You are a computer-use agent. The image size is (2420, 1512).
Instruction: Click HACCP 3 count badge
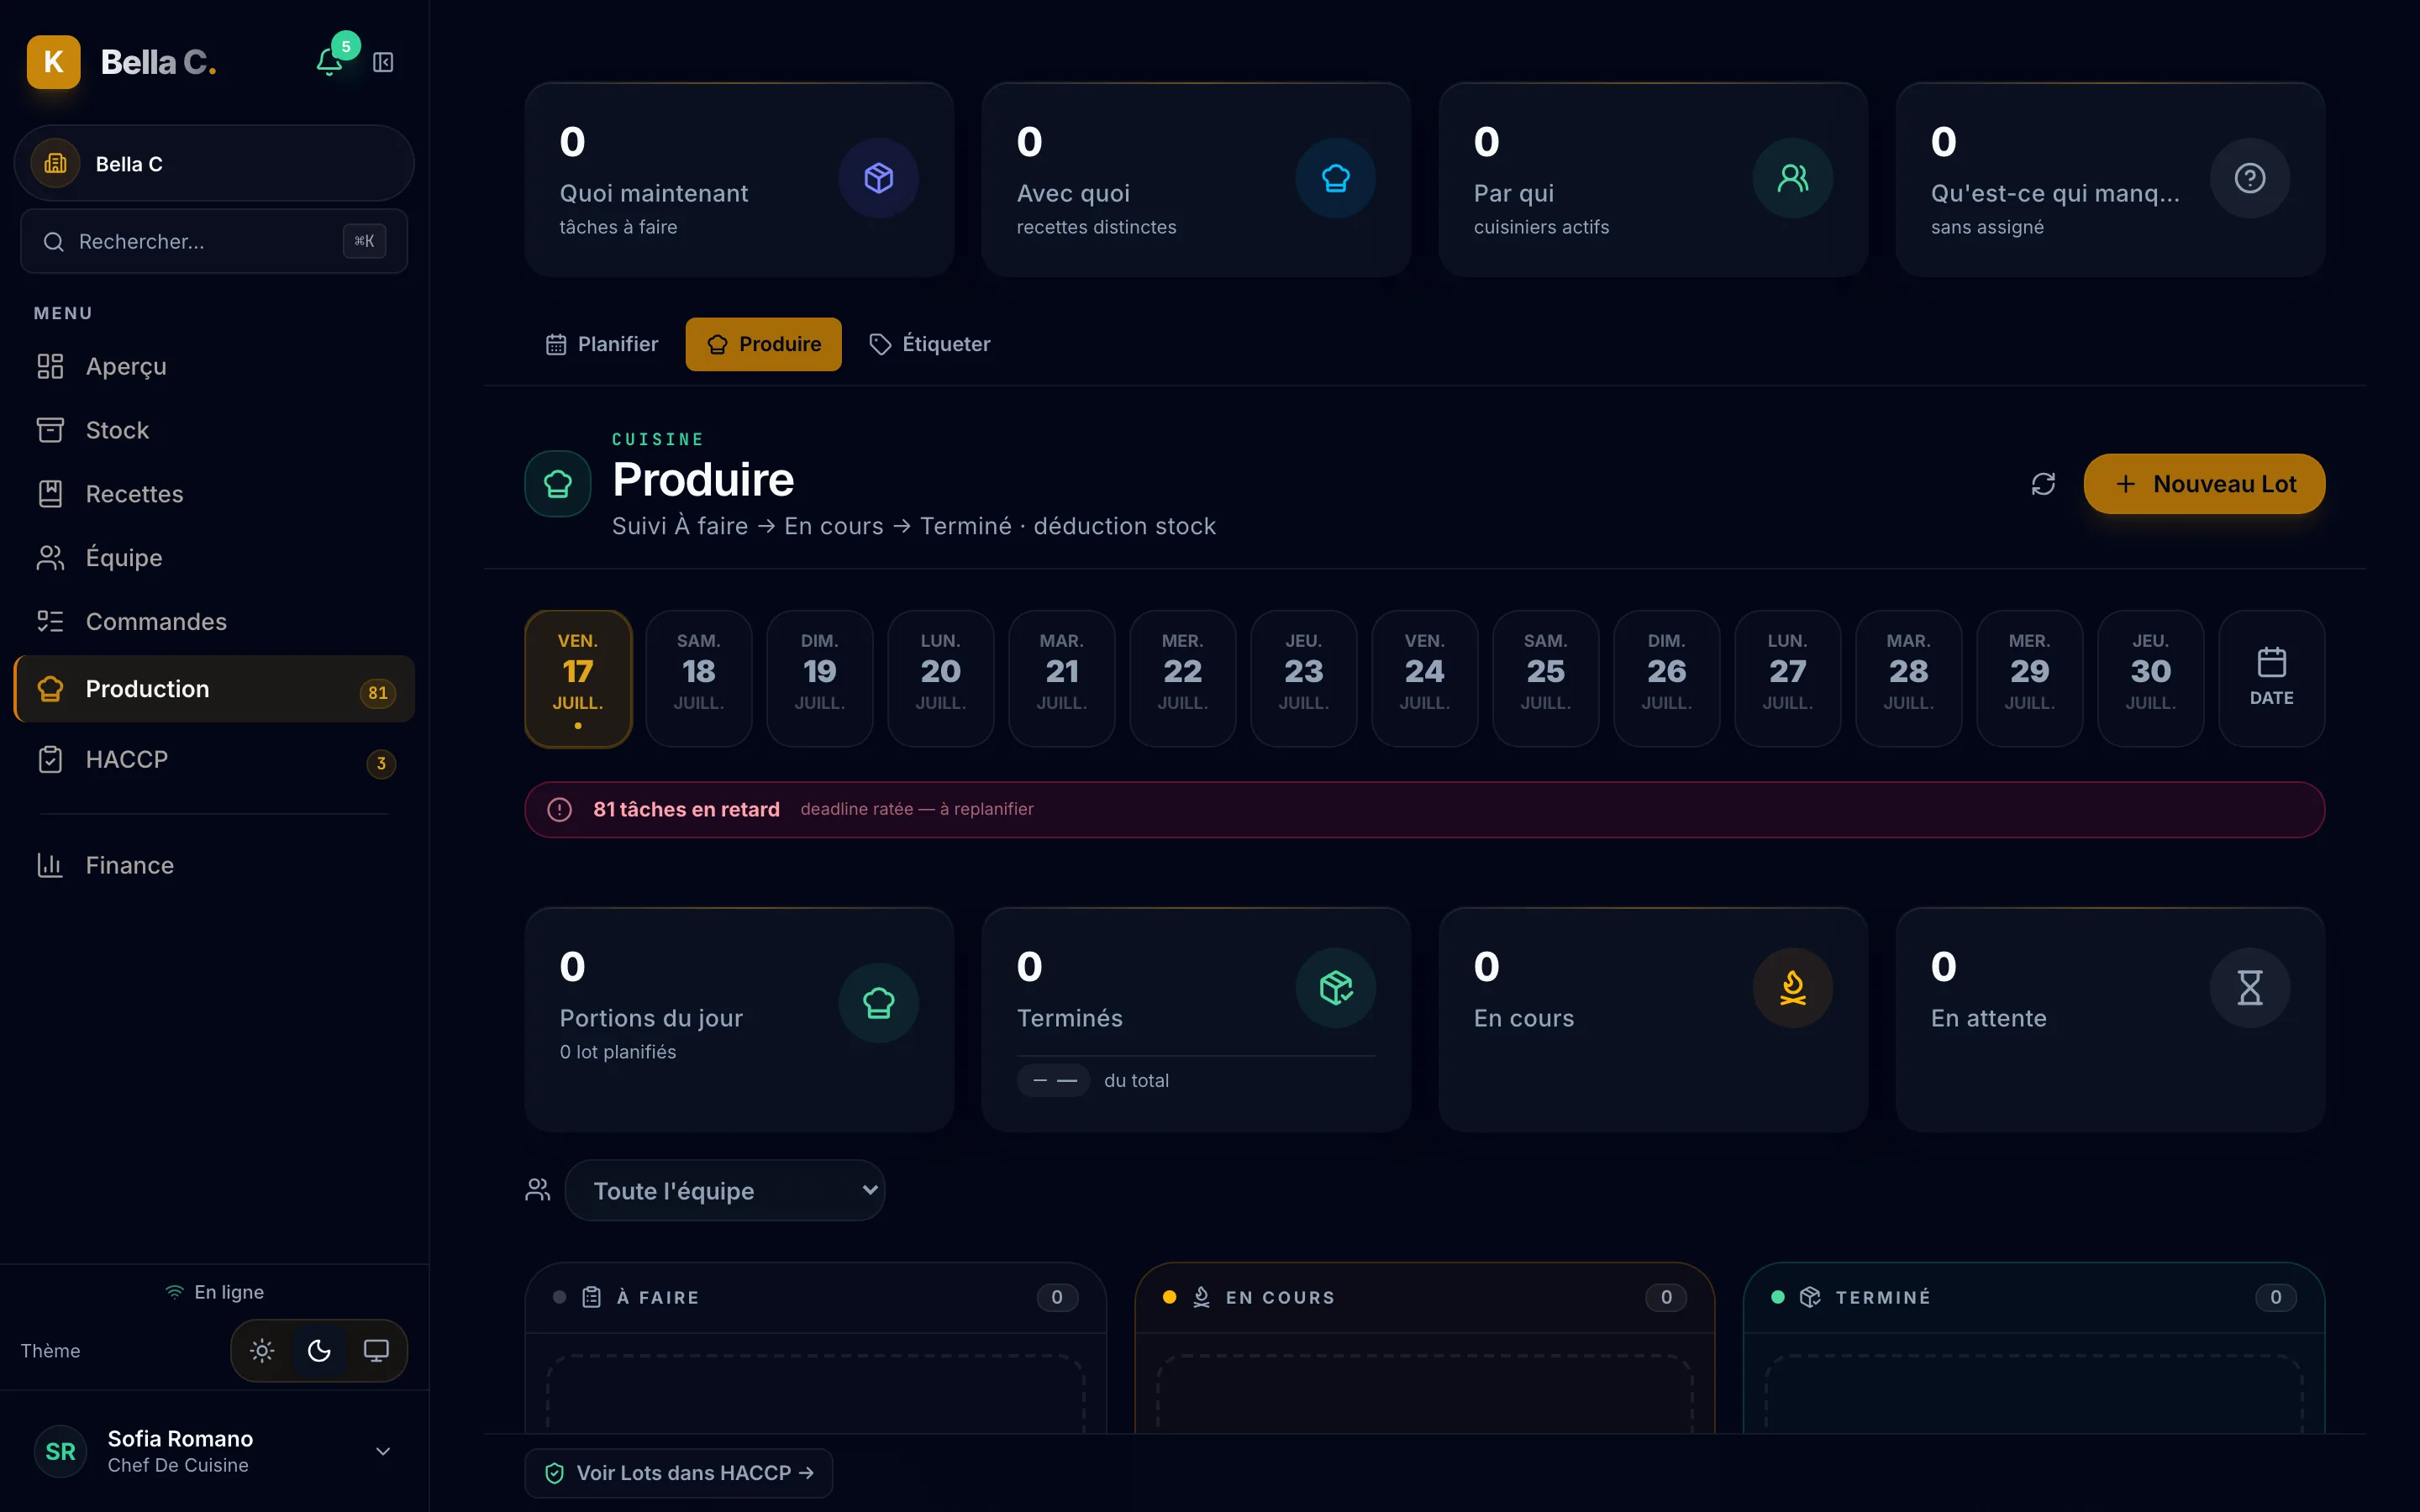point(381,764)
